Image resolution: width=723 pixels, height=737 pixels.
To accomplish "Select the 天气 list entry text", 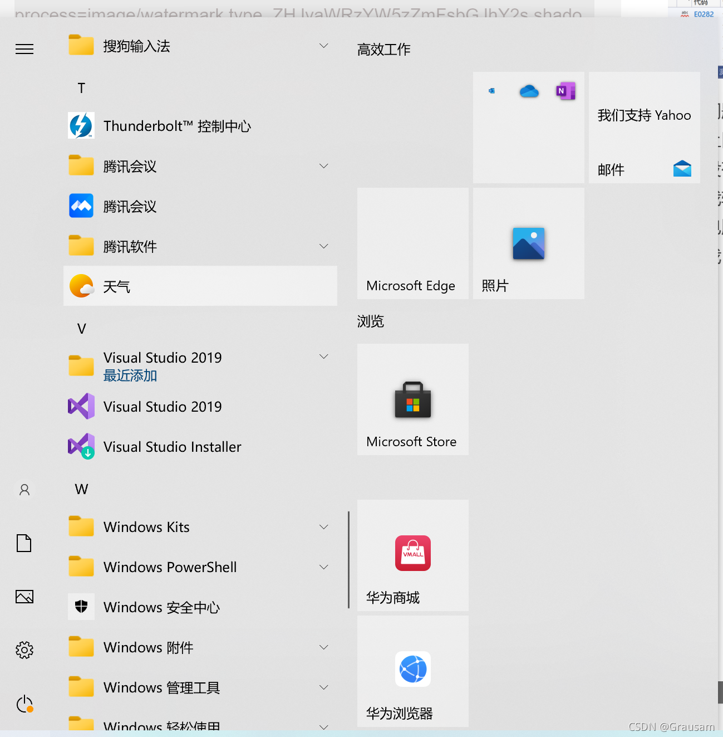I will pos(117,287).
